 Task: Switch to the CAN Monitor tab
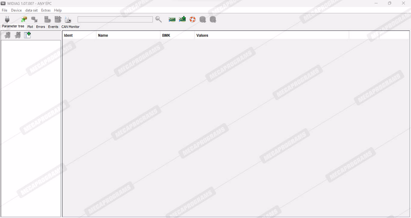coord(70,27)
